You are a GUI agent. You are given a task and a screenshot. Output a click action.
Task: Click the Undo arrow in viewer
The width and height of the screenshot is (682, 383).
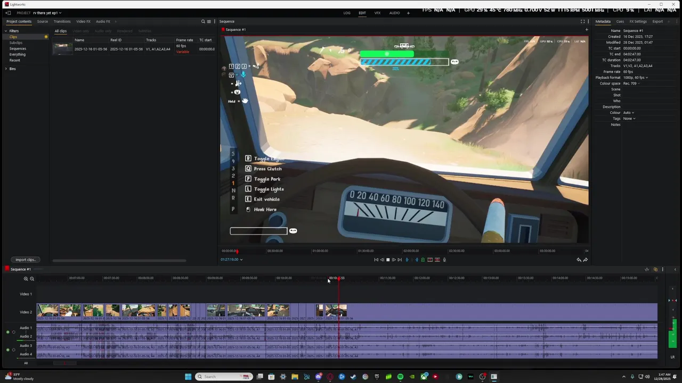point(579,260)
